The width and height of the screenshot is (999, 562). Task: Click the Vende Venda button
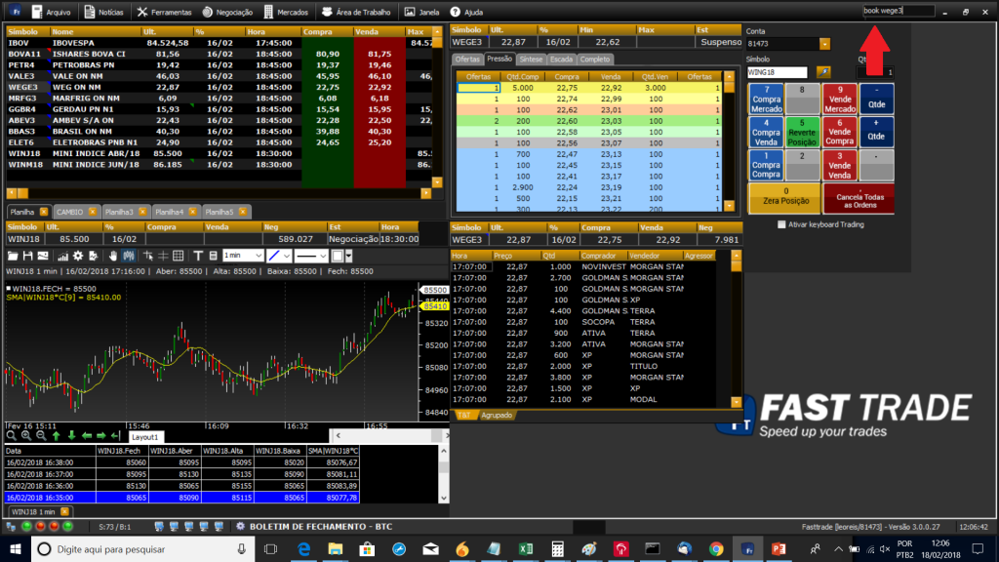point(840,166)
